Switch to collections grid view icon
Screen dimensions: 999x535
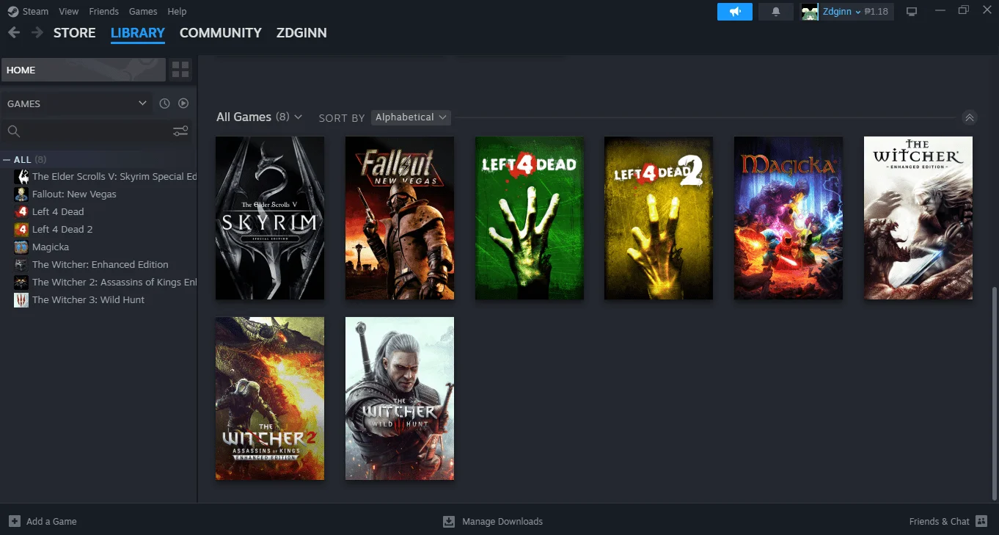point(180,70)
